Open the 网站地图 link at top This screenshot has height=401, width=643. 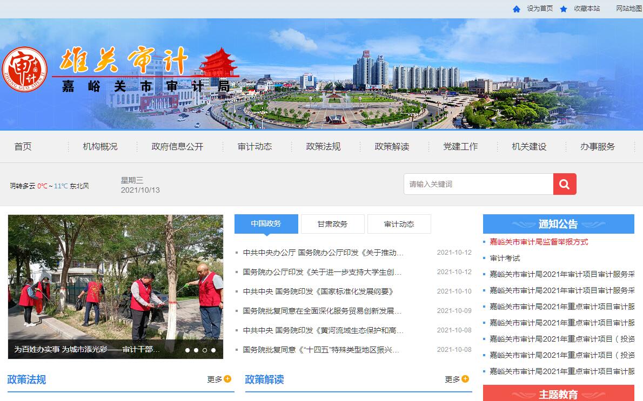pos(629,9)
